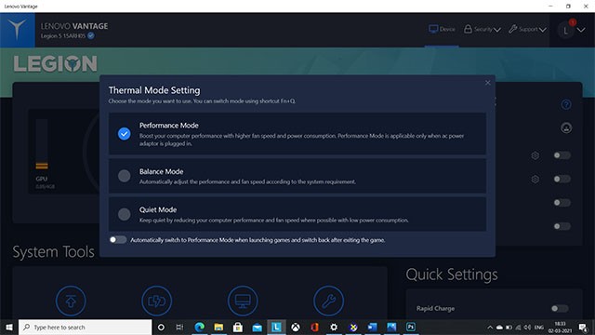Click the Legion Y logo icon
The image size is (595, 335).
click(17, 30)
